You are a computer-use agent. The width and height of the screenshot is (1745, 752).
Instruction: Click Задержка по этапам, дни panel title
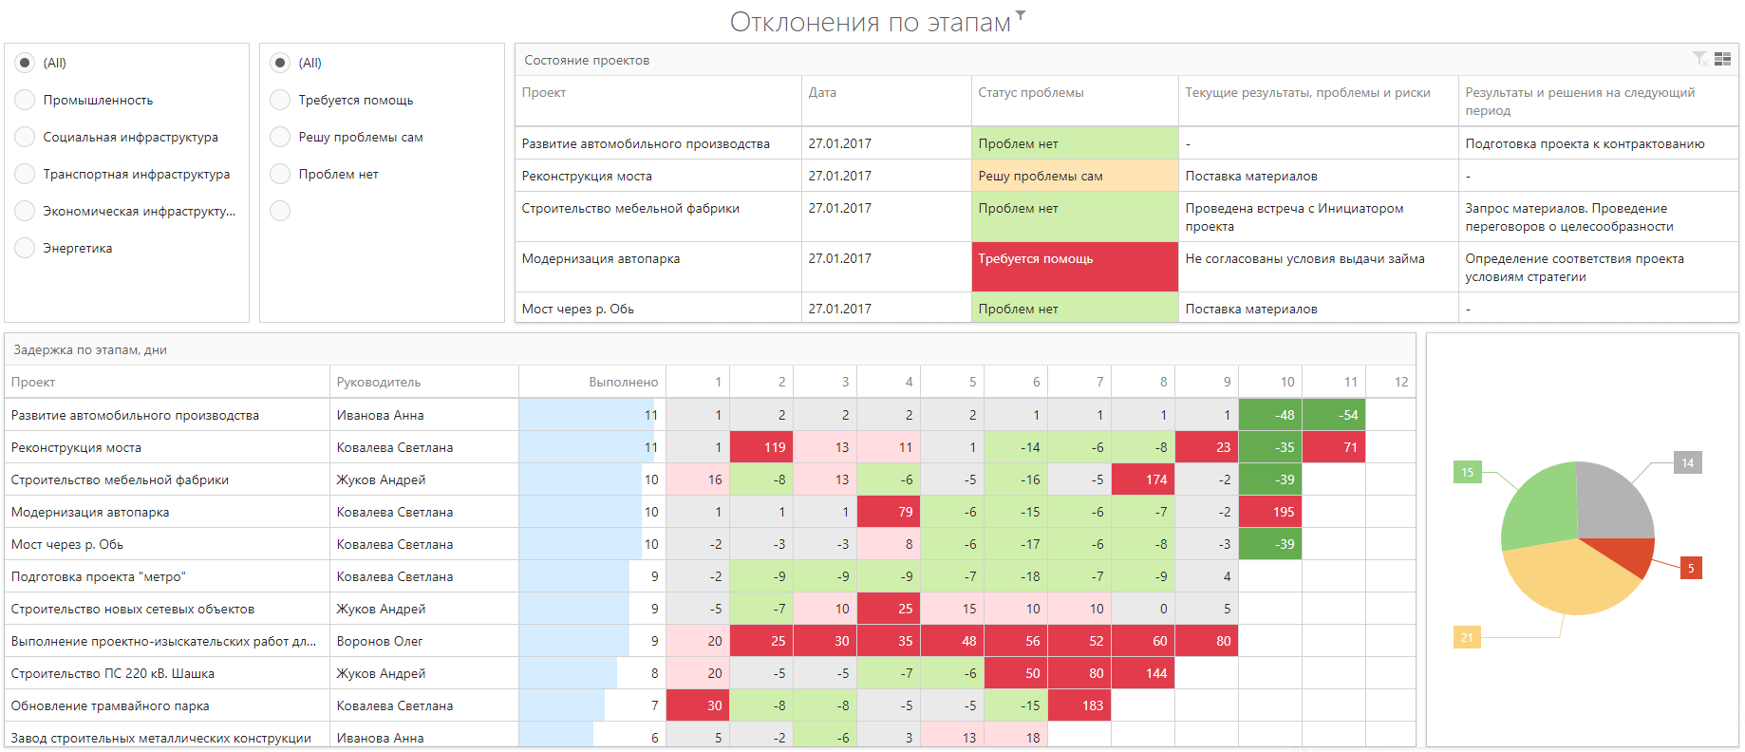tap(90, 349)
